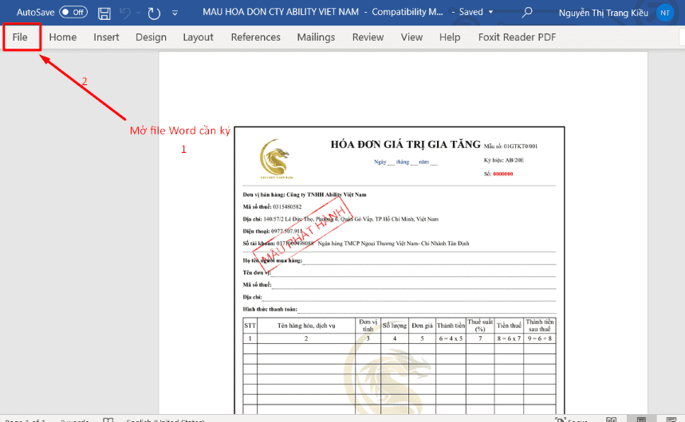The height and width of the screenshot is (422, 685).
Task: Click the red invoice number 0000000
Action: pos(503,174)
